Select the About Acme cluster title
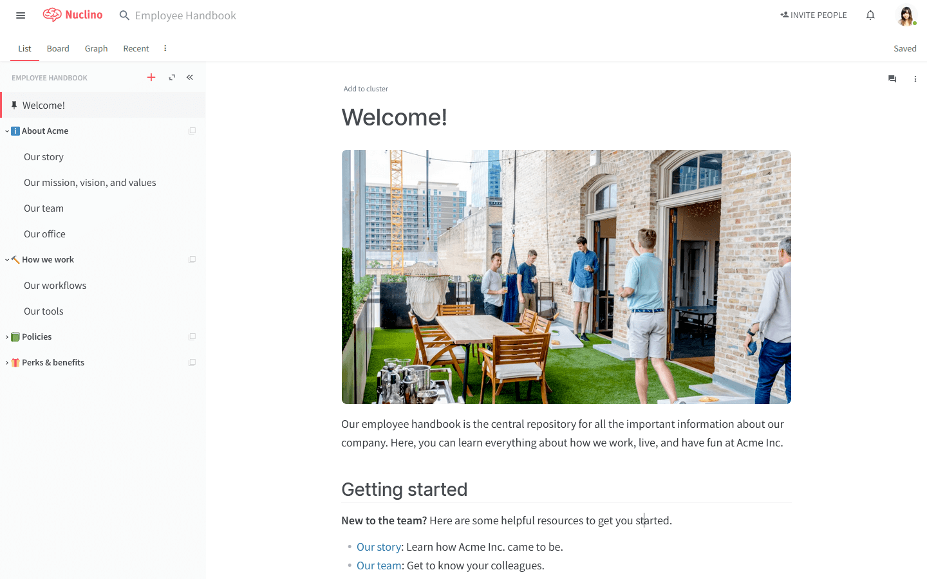 point(45,131)
